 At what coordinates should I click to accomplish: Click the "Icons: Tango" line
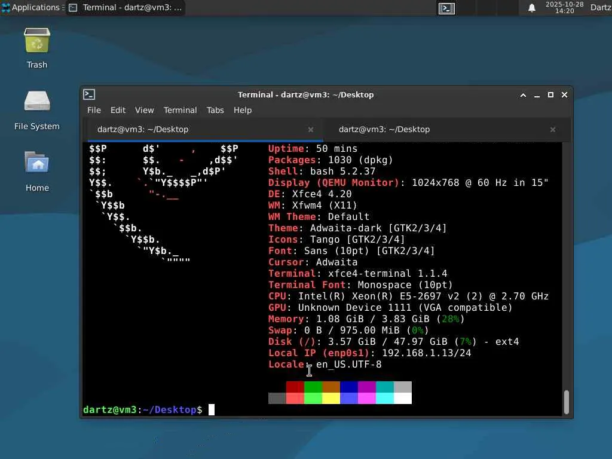point(336,239)
